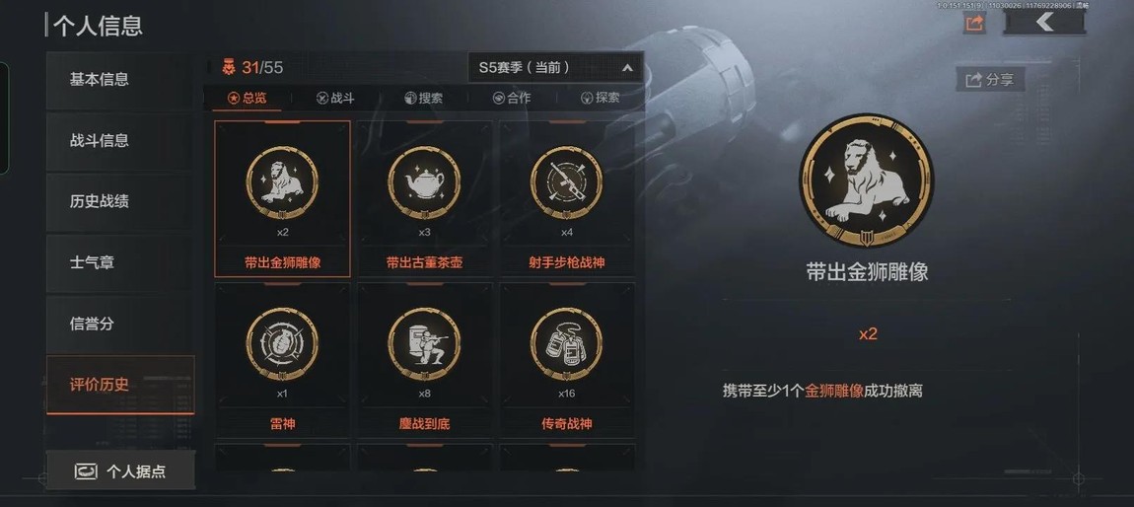The width and height of the screenshot is (1134, 507).
Task: Switch to the 搜索 tab
Action: [424, 99]
